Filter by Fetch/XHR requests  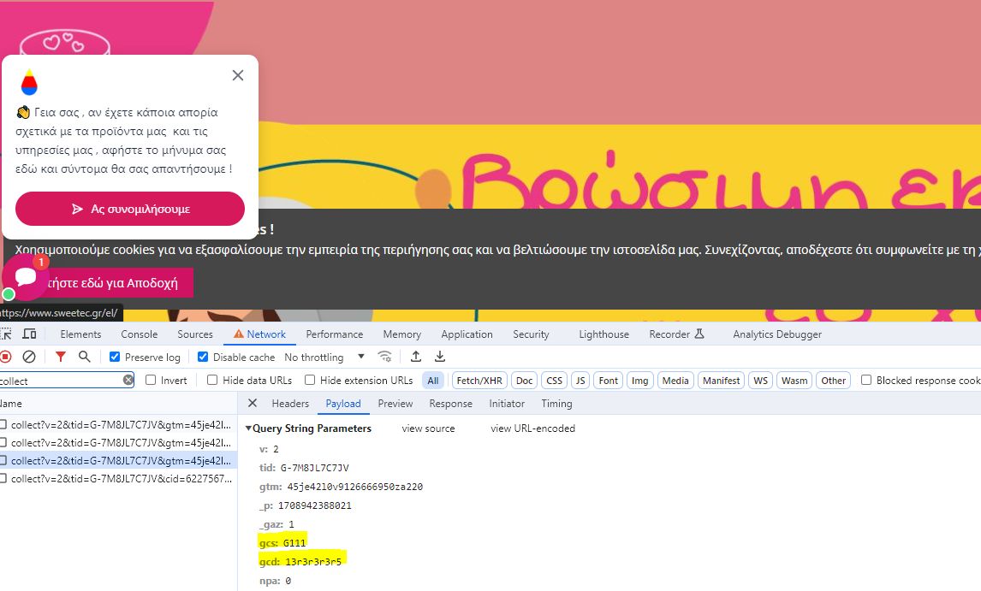click(x=479, y=381)
